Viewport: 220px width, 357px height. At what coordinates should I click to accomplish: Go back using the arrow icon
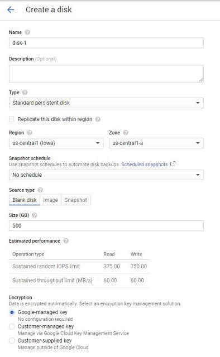coord(11,9)
